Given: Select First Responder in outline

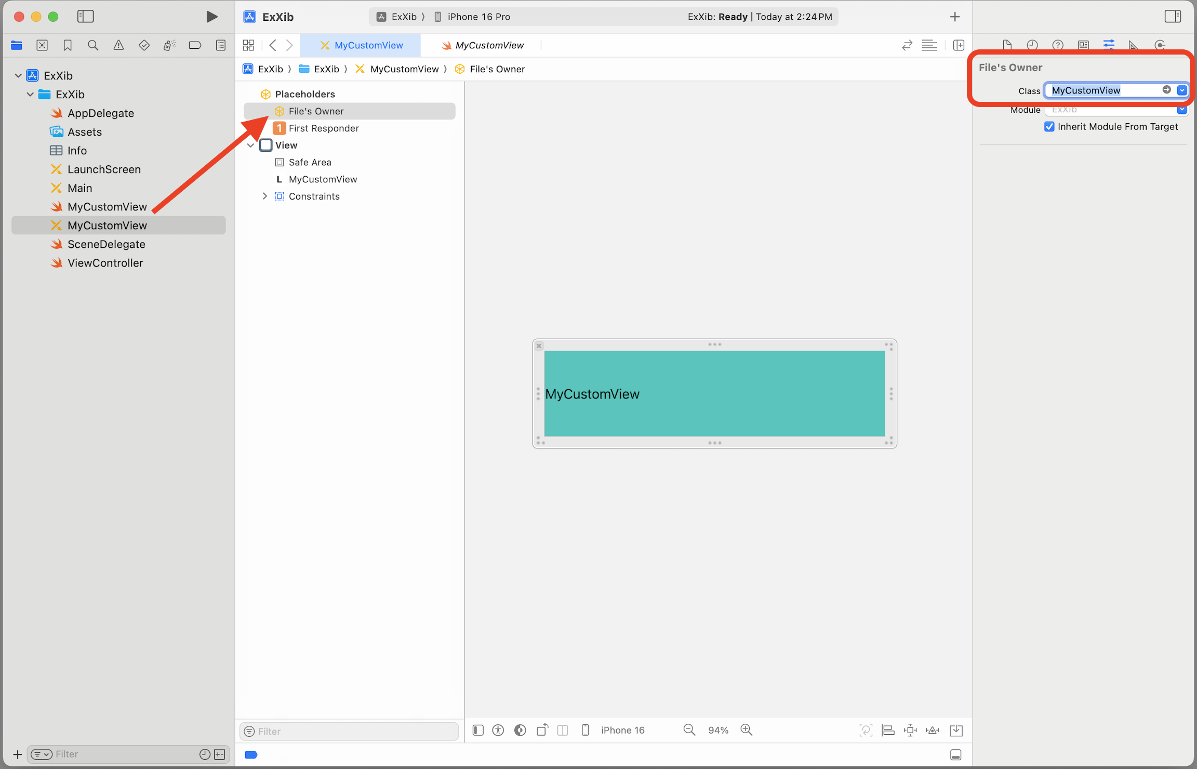Looking at the screenshot, I should pos(323,128).
